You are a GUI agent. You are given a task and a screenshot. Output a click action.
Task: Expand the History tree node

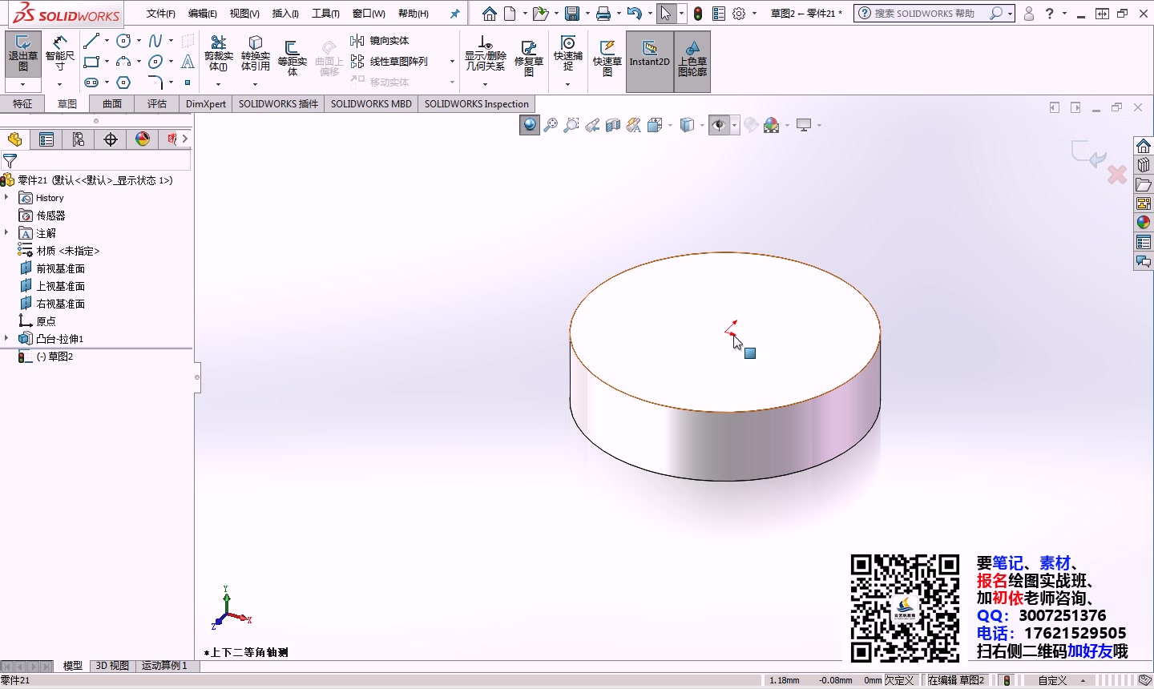[6, 197]
